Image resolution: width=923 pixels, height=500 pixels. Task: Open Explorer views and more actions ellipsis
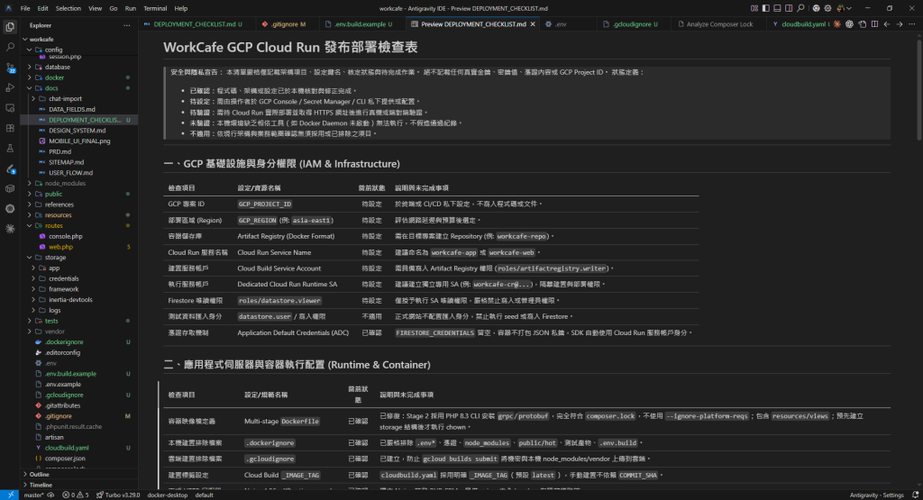coord(126,25)
